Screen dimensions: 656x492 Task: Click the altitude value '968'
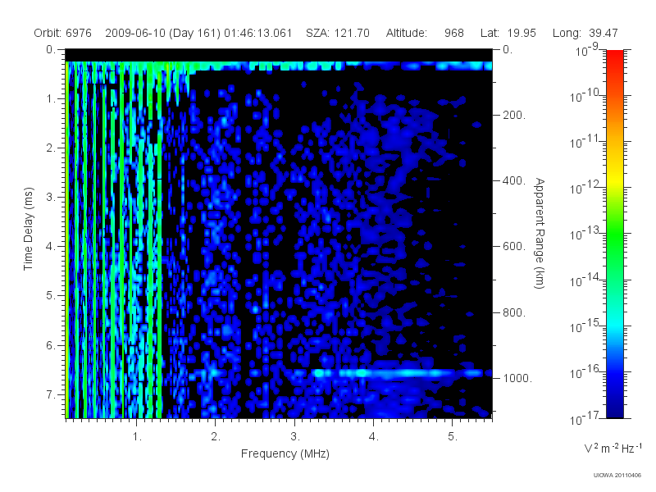coord(454,33)
